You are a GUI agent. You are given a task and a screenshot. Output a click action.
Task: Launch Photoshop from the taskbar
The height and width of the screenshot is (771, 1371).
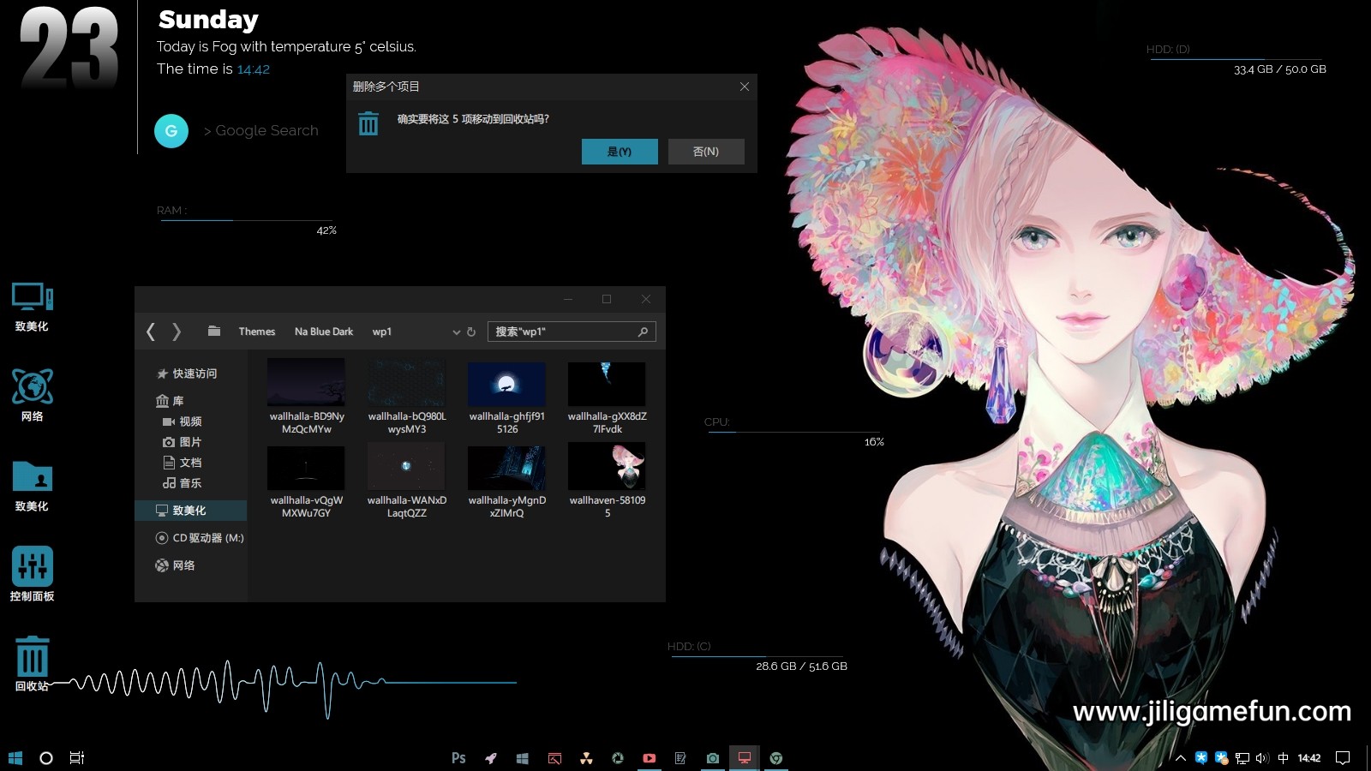tap(458, 758)
